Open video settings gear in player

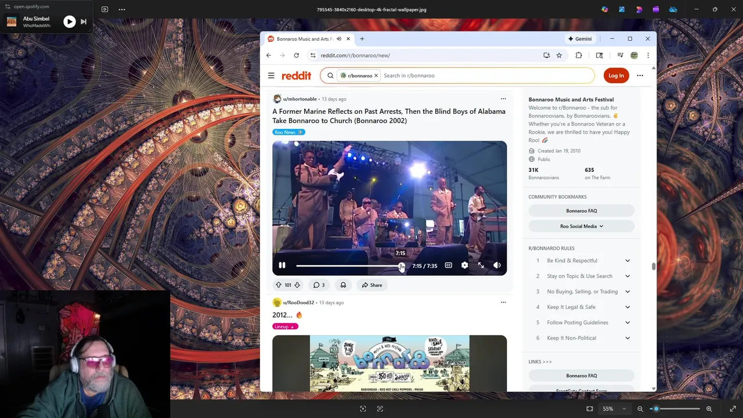coord(464,265)
